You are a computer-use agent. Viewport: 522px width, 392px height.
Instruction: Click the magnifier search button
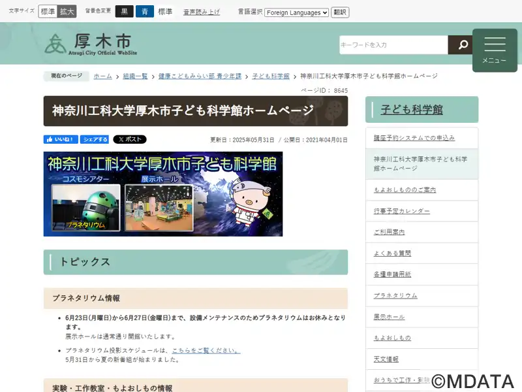460,44
